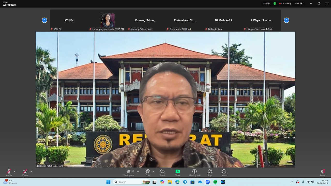Expand audio settings chevron
331x186 pixels.
click(x=14, y=171)
